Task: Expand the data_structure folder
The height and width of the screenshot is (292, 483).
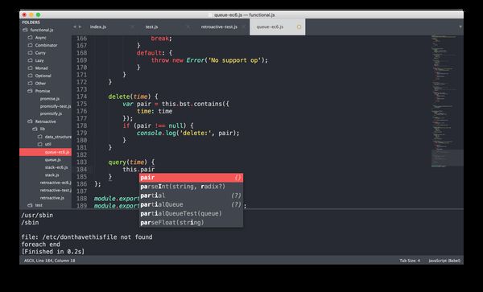Action: point(40,137)
